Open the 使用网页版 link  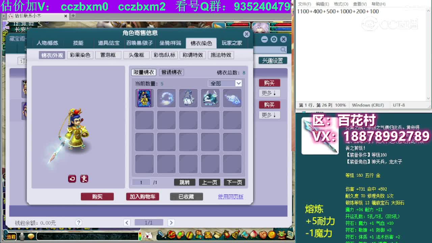click(x=231, y=197)
